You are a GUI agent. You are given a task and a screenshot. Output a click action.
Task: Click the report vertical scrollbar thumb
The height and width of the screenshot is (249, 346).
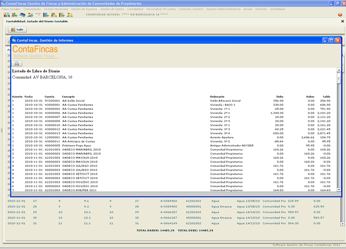pos(339,78)
